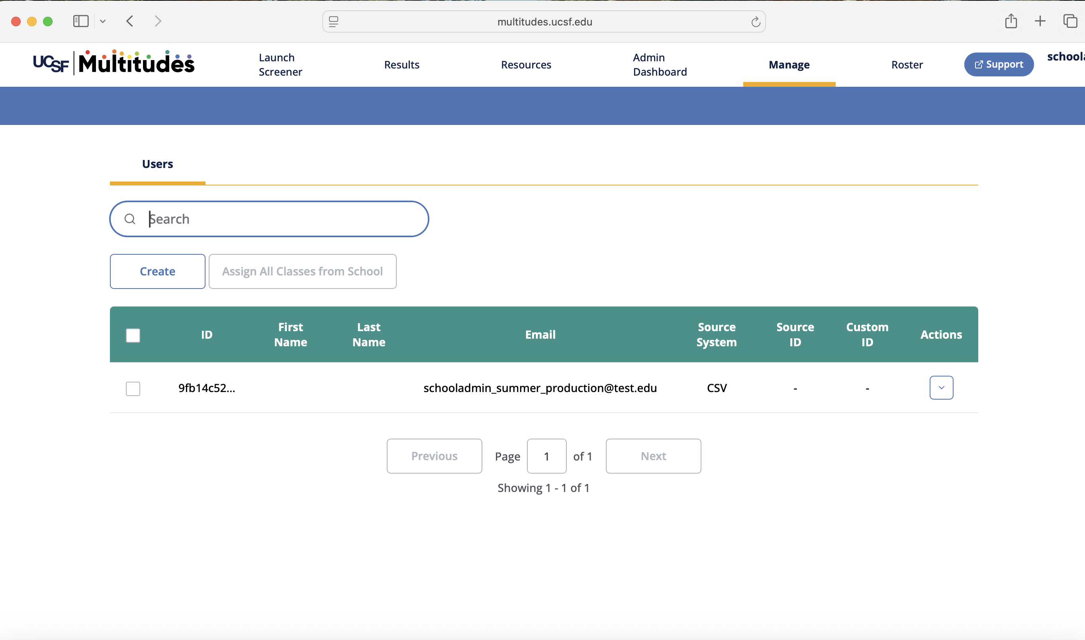Click the Support button with external link icon
The width and height of the screenshot is (1085, 640).
click(x=998, y=64)
